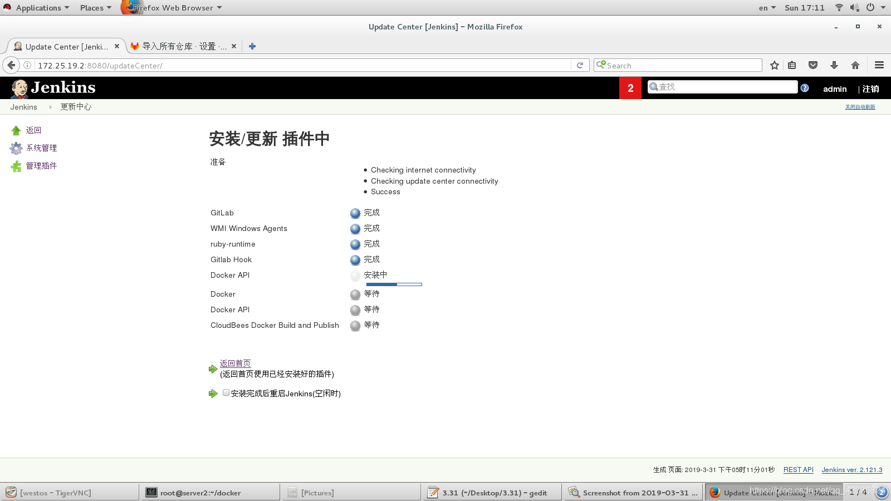Reload the page with refresh icon

coord(580,65)
